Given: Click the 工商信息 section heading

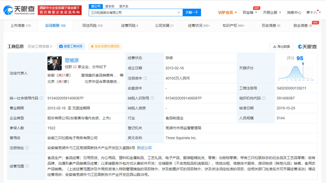Looking at the screenshot, I should click(x=16, y=46).
